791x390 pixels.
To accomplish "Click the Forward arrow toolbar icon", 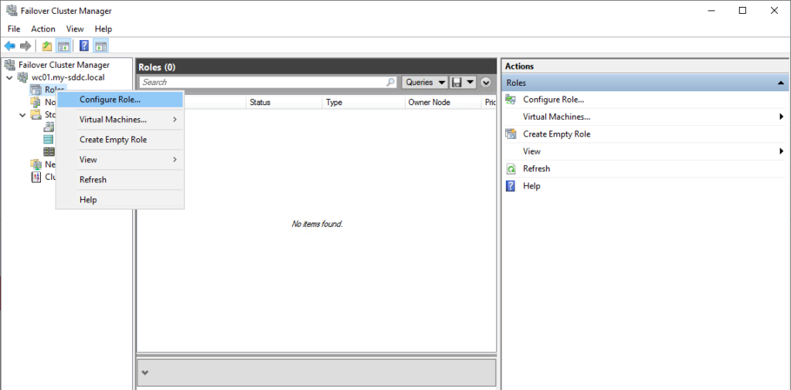I will 25,46.
